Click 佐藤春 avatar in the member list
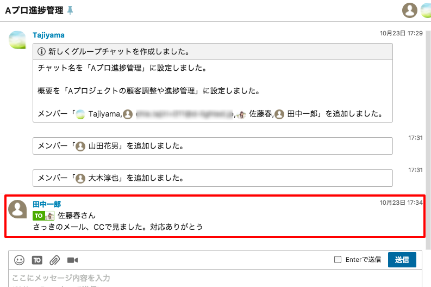This screenshot has height=287, width=431. tap(241, 114)
